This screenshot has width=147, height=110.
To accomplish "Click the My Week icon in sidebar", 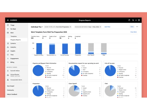I will 8,29.
